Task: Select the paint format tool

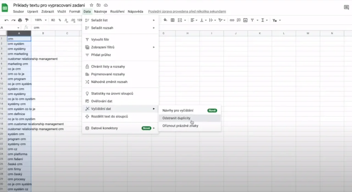Action: pyautogui.click(x=26, y=20)
